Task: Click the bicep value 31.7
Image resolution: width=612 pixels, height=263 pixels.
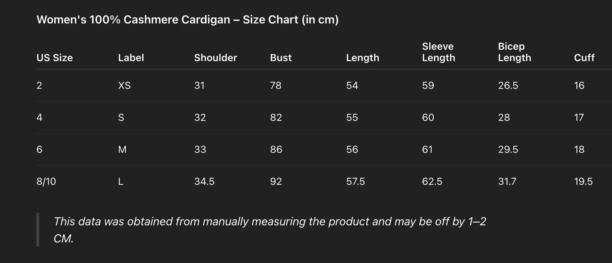Action: coord(507,181)
